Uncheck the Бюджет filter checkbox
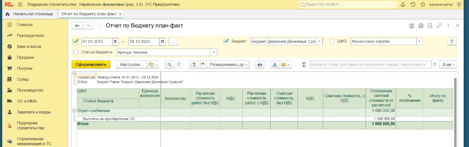Image resolution: width=469 pixels, height=147 pixels. coord(226,41)
